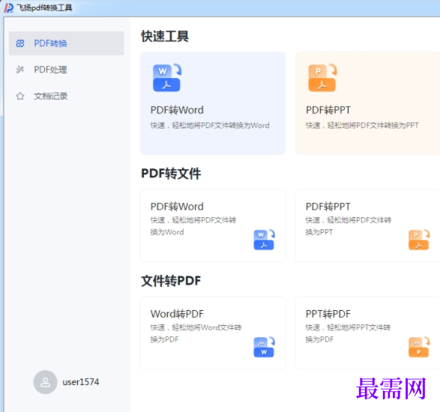Open the Word转PDF card title
This screenshot has width=440, height=412.
coord(177,314)
